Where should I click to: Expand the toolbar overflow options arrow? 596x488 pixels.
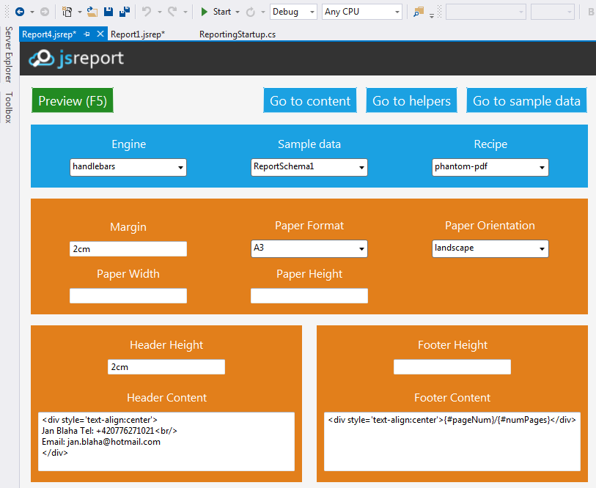click(432, 16)
